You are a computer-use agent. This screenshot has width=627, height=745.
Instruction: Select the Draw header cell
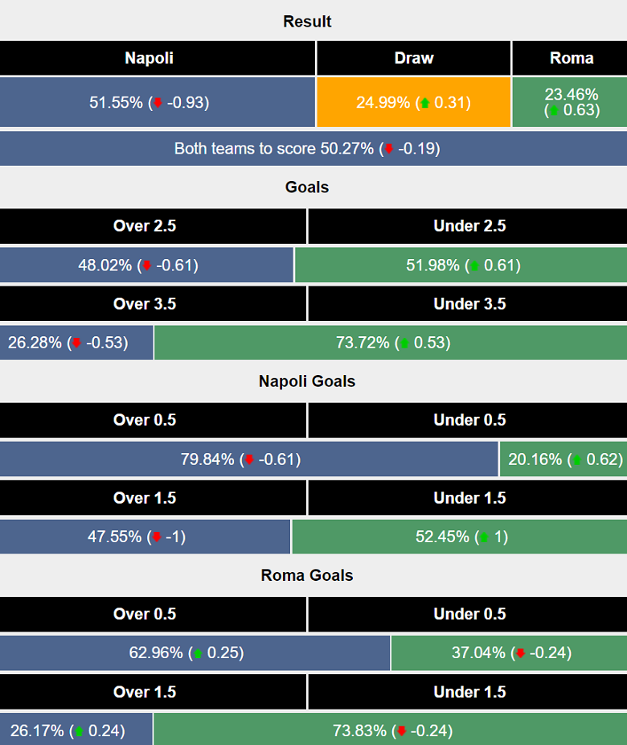click(x=413, y=58)
